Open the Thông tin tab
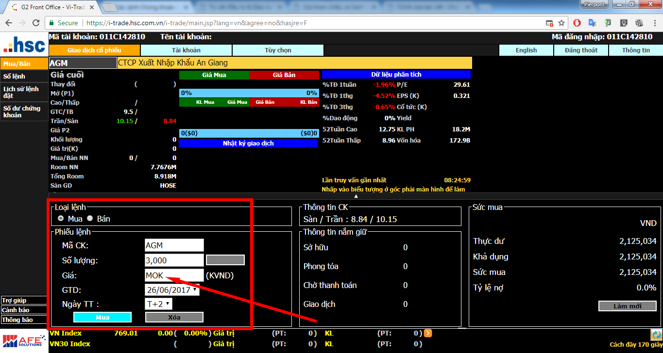Screen dimensions: 663x353 (x=636, y=50)
